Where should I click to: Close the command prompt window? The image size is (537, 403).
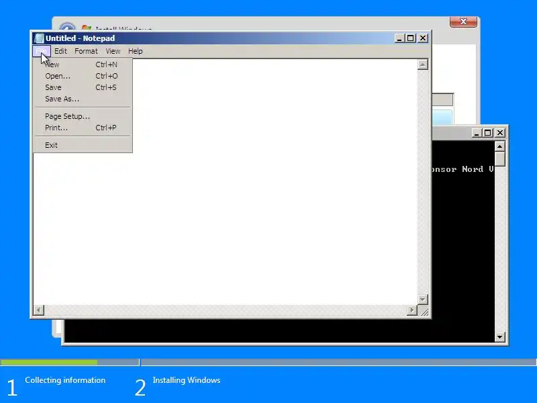tap(500, 132)
